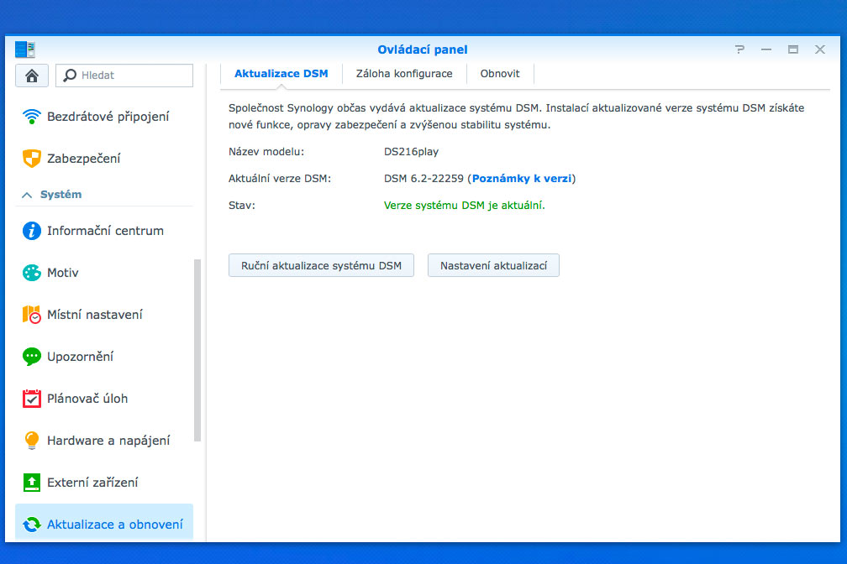
Task: Select the Aktualizace DSM tab
Action: 281,74
